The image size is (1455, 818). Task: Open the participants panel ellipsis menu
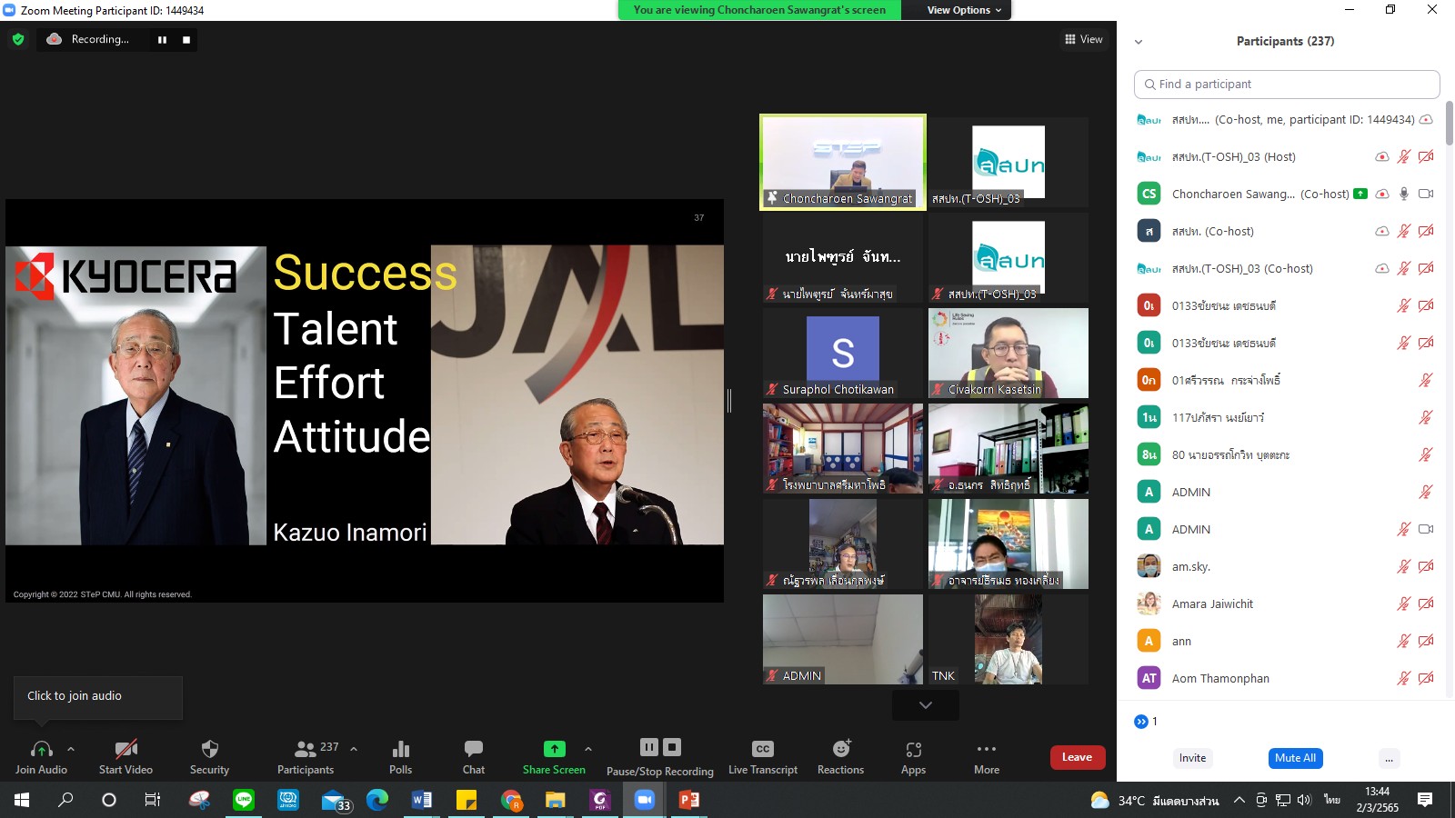[x=1388, y=758]
